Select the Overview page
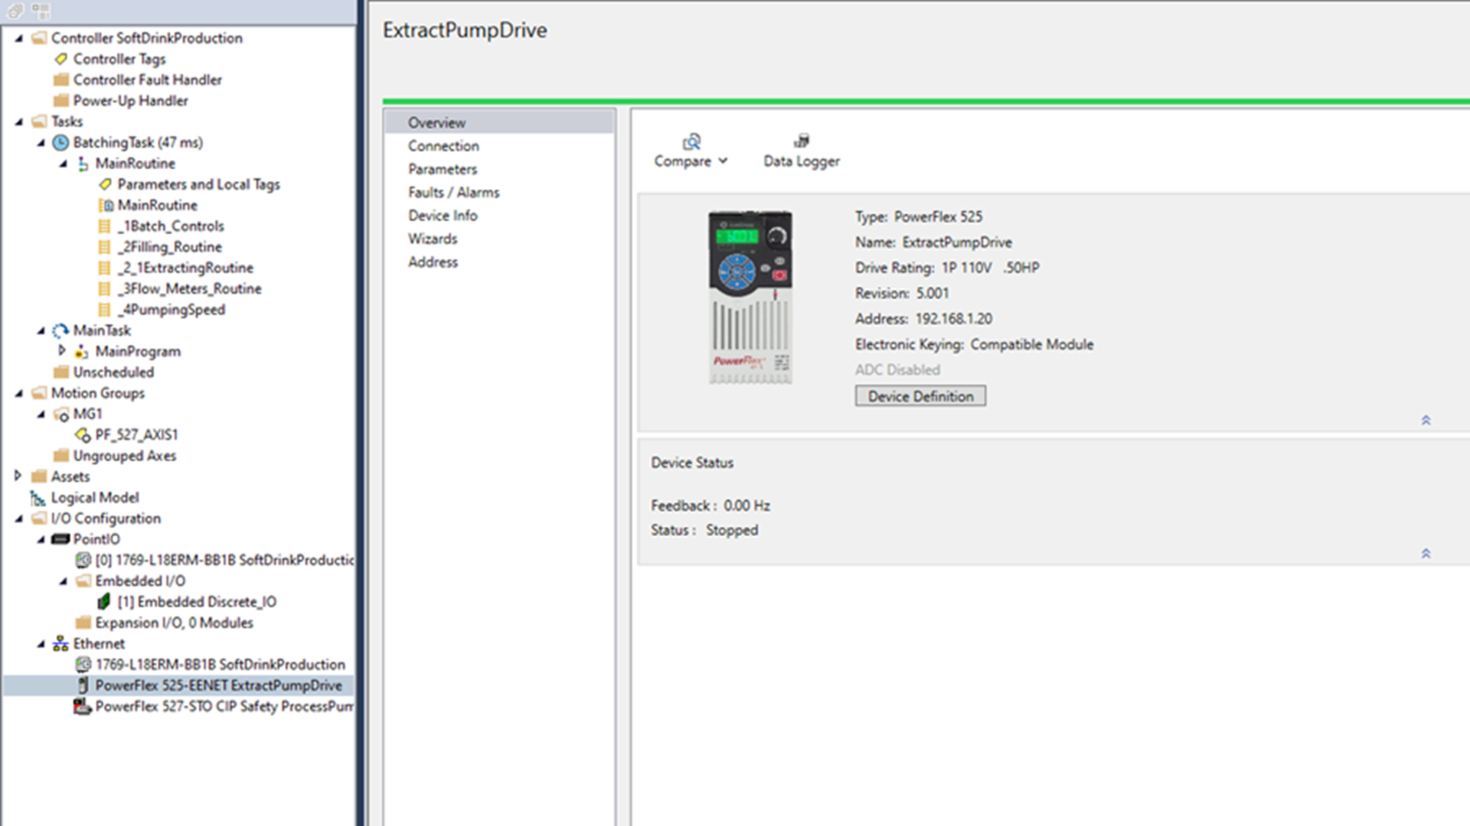The height and width of the screenshot is (826, 1470). 499,122
